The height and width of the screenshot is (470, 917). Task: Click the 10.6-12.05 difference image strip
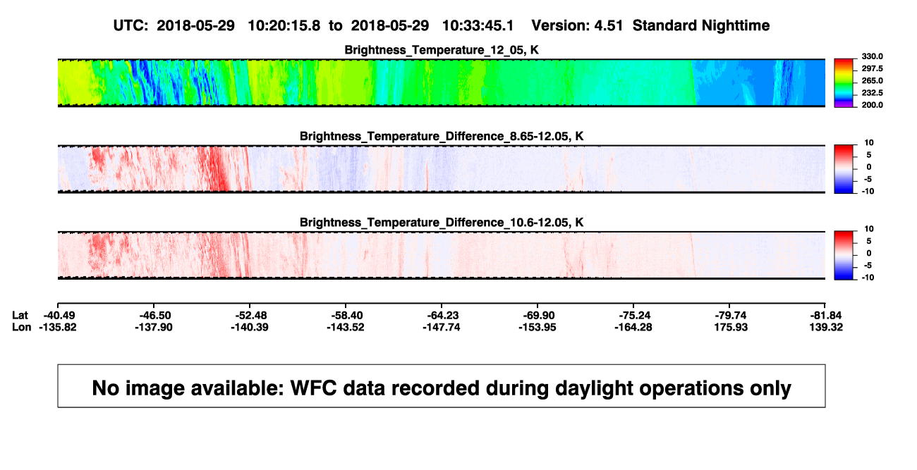(442, 255)
